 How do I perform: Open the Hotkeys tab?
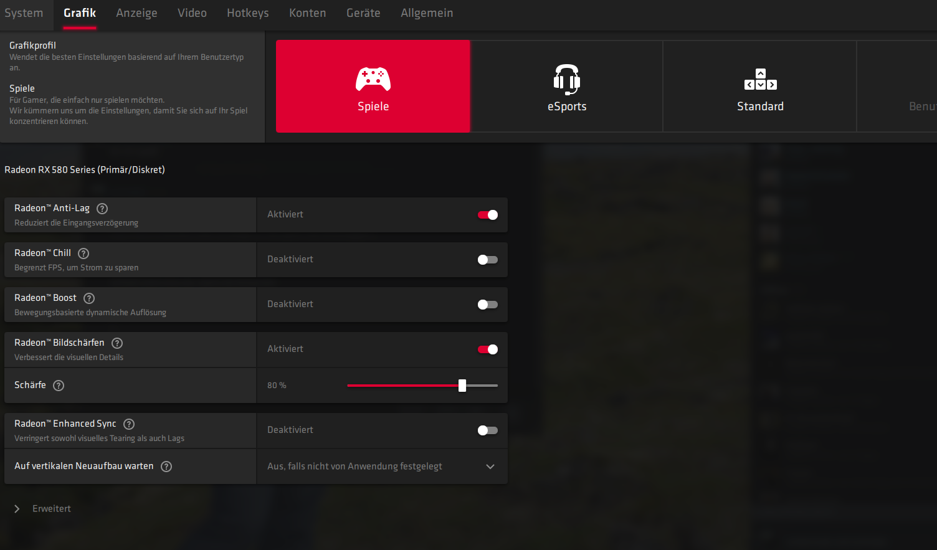coord(248,13)
